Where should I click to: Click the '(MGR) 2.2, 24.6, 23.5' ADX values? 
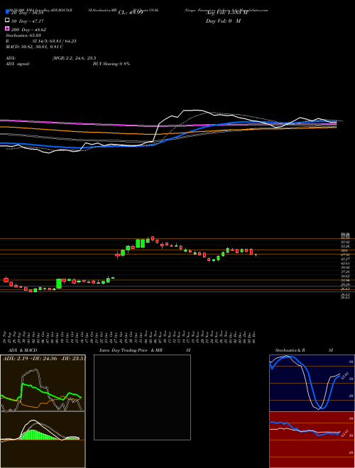pos(74,58)
